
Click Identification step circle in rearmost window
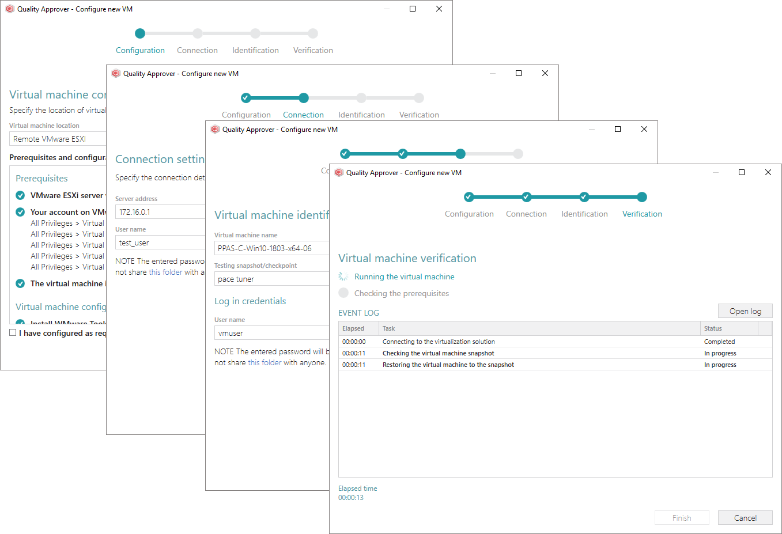click(x=255, y=33)
